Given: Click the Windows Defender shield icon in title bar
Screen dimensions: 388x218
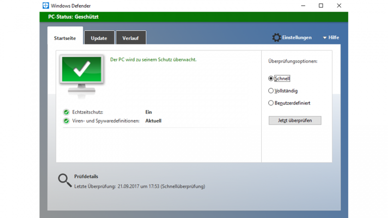Looking at the screenshot, I should (x=46, y=6).
